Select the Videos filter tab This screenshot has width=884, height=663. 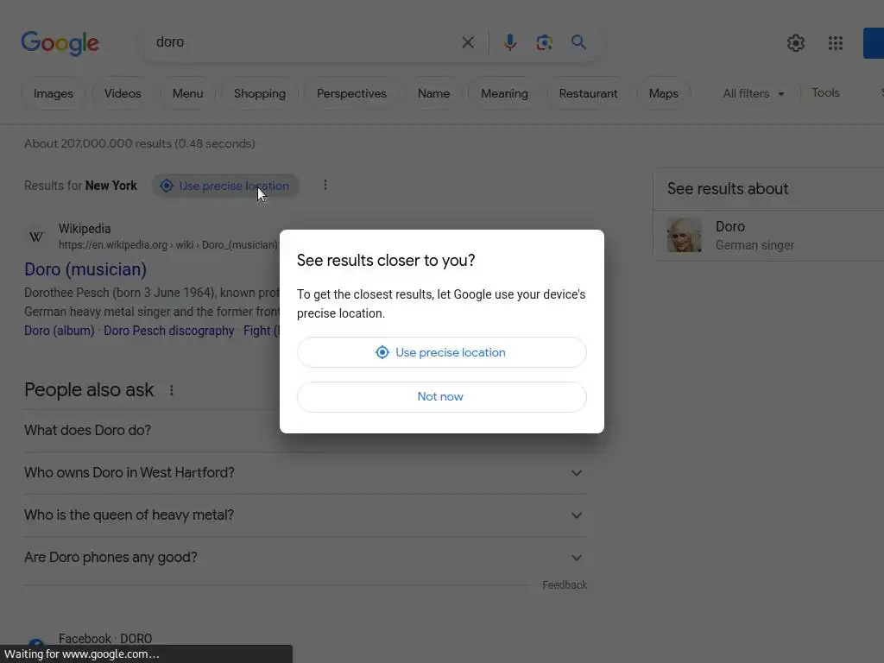(123, 93)
